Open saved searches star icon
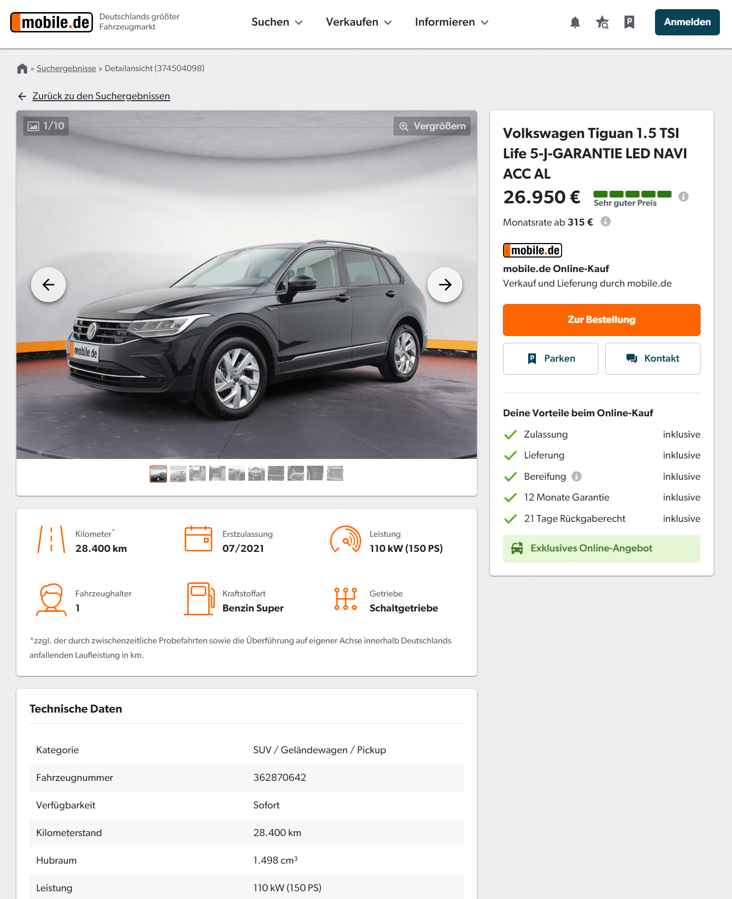 (602, 22)
